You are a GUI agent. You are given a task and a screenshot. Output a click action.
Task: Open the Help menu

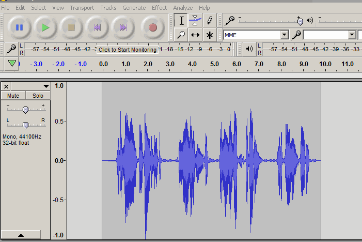[x=204, y=8]
